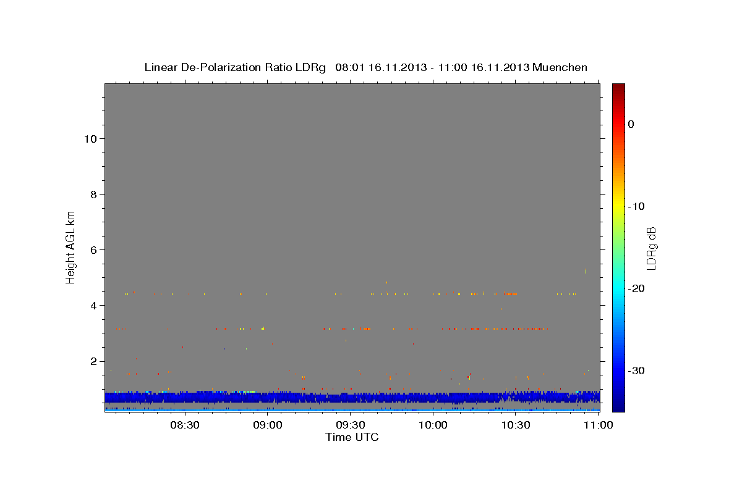Click the plot title 'Linear De-Polarization Ratio LDRg'
Screen dimensions: 742x494
tap(235, 67)
